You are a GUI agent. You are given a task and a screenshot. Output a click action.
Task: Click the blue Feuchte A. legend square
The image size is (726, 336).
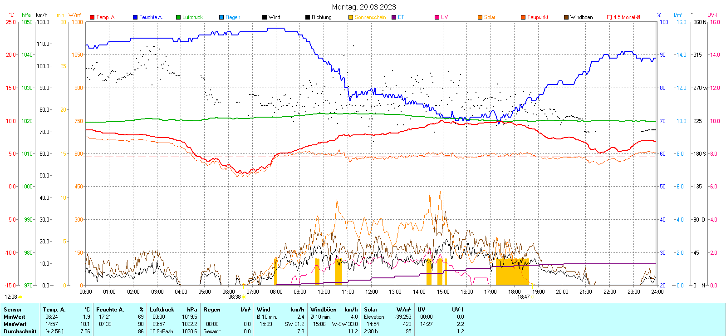click(x=135, y=17)
